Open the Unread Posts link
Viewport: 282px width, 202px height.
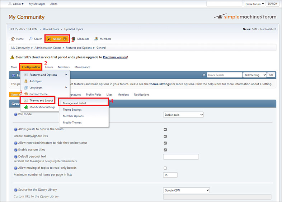click(x=51, y=29)
